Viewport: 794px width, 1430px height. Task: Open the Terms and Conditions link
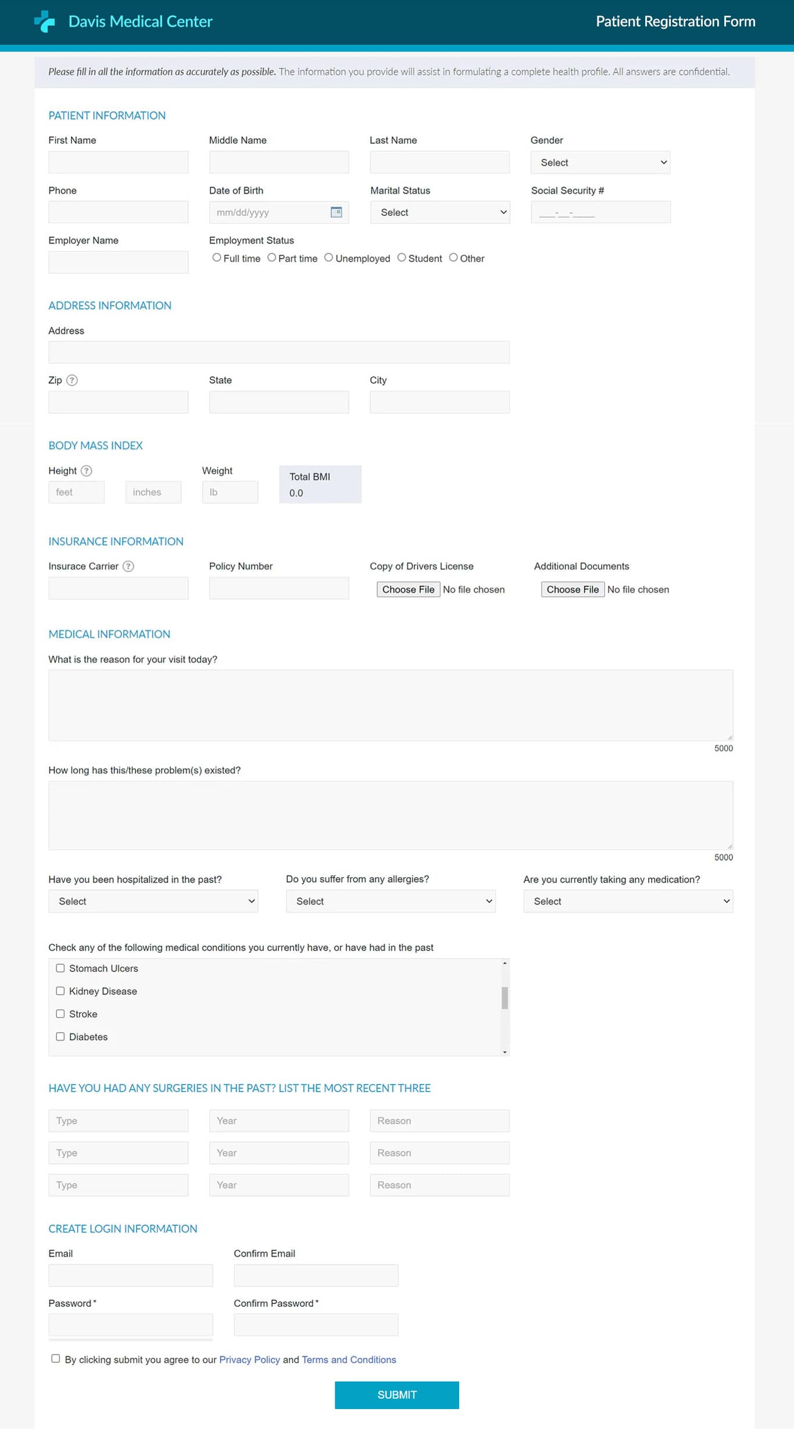pyautogui.click(x=349, y=1360)
